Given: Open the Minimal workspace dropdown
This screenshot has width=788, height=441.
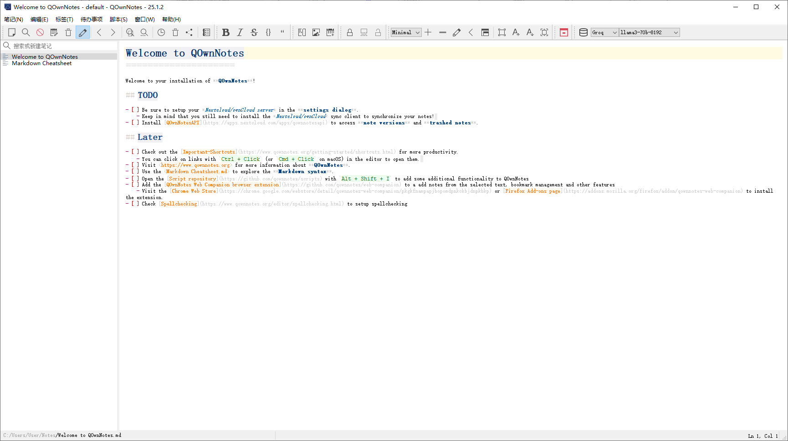Looking at the screenshot, I should click(406, 32).
